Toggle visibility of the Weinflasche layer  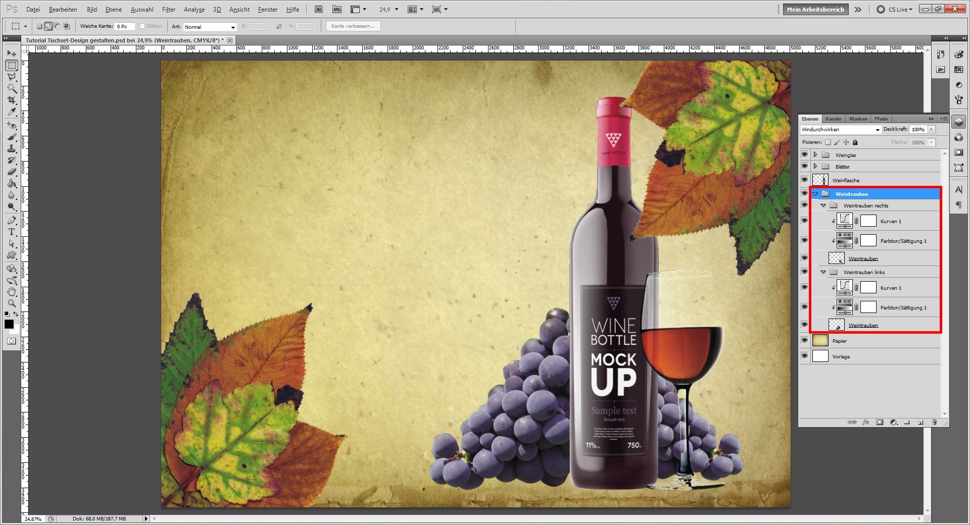804,180
